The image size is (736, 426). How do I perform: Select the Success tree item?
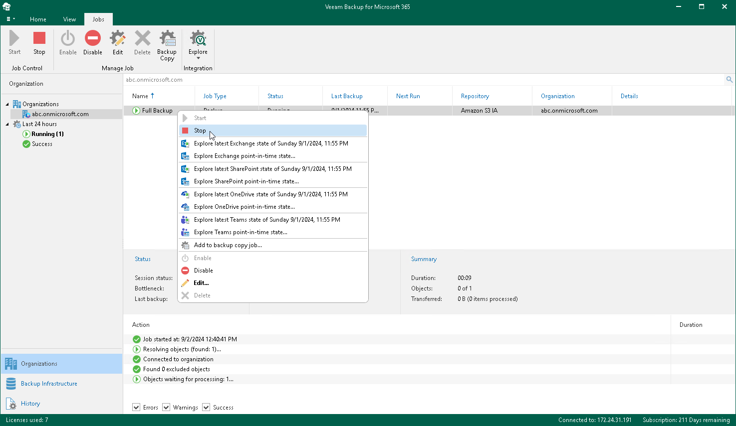[x=42, y=144]
